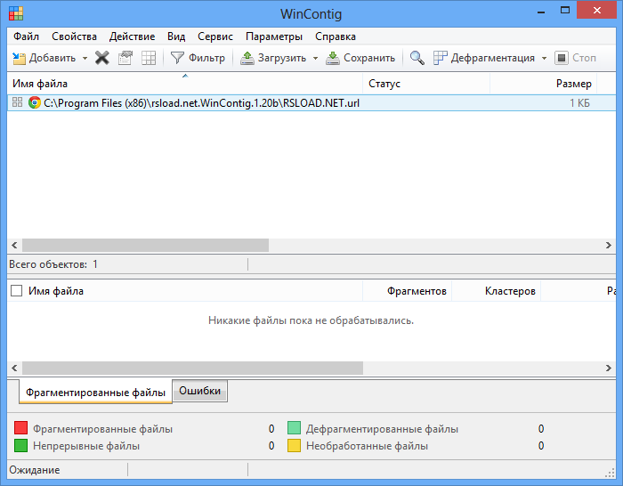The width and height of the screenshot is (623, 486).
Task: Click the properties sheet icon in toolbar
Action: [125, 58]
